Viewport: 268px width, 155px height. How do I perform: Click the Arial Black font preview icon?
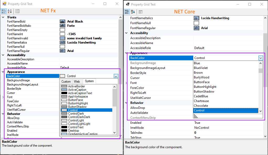click(x=62, y=22)
